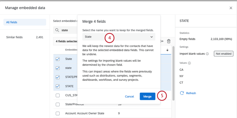The height and width of the screenshot is (118, 237).
Task: Select the All fields tab
Action: point(25,22)
